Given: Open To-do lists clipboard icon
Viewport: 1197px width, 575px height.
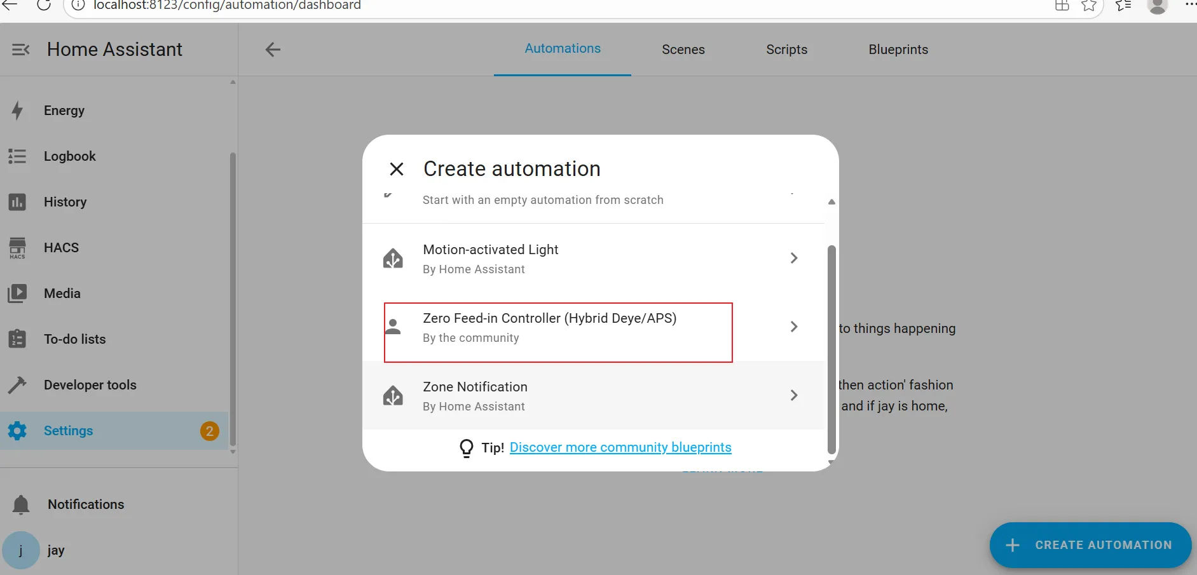Looking at the screenshot, I should point(18,339).
